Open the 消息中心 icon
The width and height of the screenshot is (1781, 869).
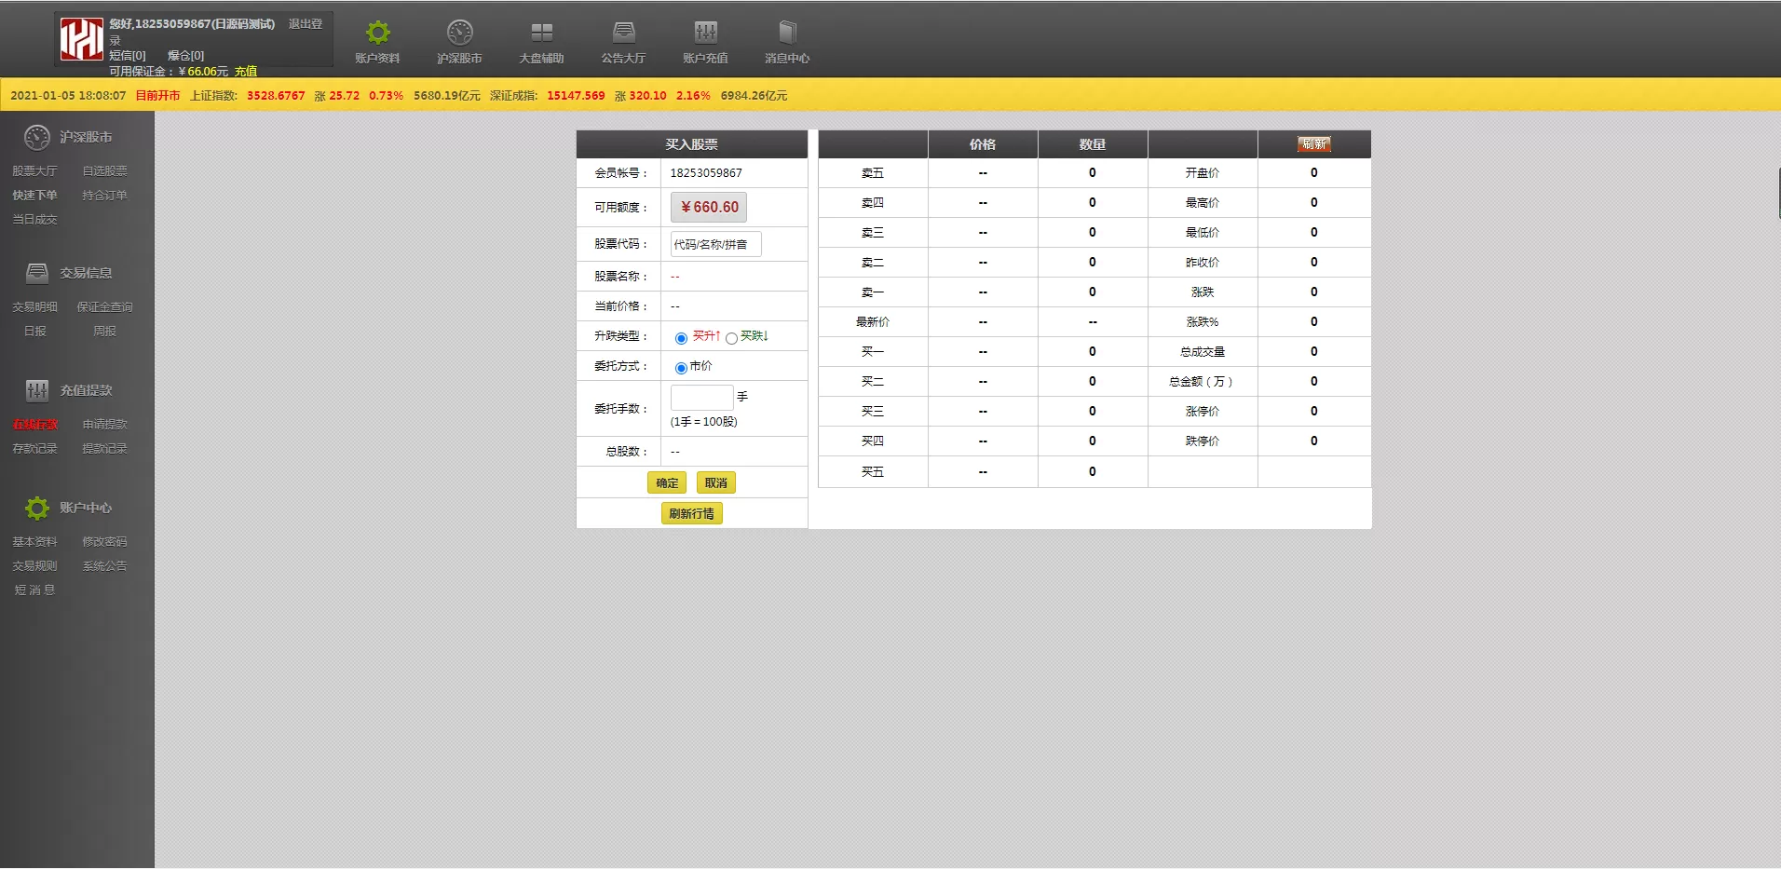[787, 34]
